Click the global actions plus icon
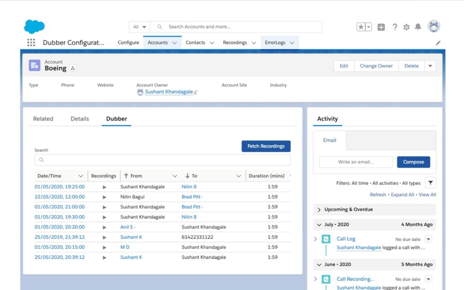The height and width of the screenshot is (290, 464). pos(381,27)
